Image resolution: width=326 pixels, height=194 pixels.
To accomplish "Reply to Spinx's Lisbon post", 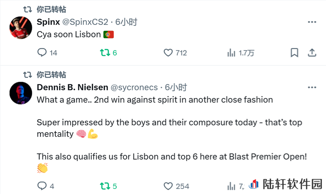I will [42, 53].
